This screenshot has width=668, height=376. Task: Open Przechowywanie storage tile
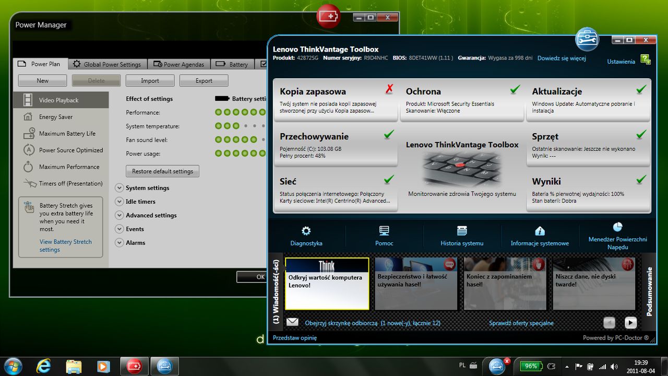(x=336, y=145)
